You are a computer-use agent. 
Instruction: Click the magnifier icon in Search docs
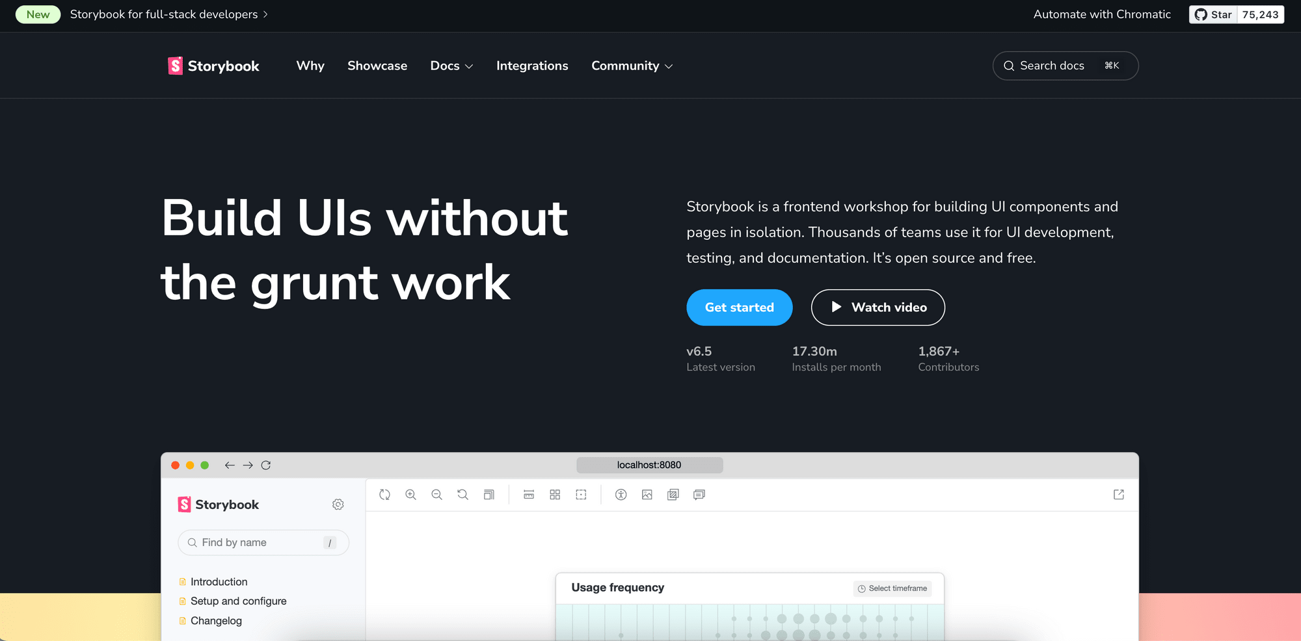(x=1009, y=66)
